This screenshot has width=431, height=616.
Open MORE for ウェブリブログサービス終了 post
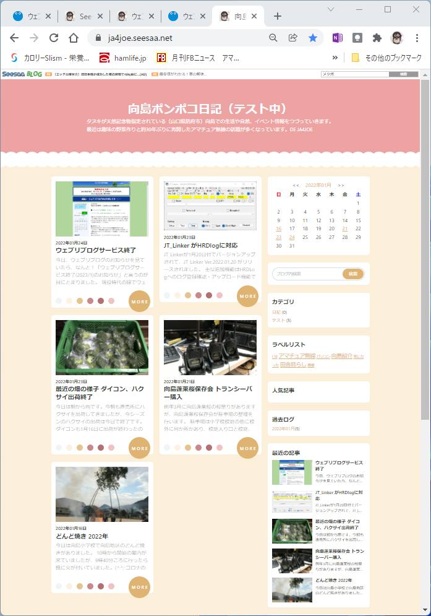coord(139,301)
